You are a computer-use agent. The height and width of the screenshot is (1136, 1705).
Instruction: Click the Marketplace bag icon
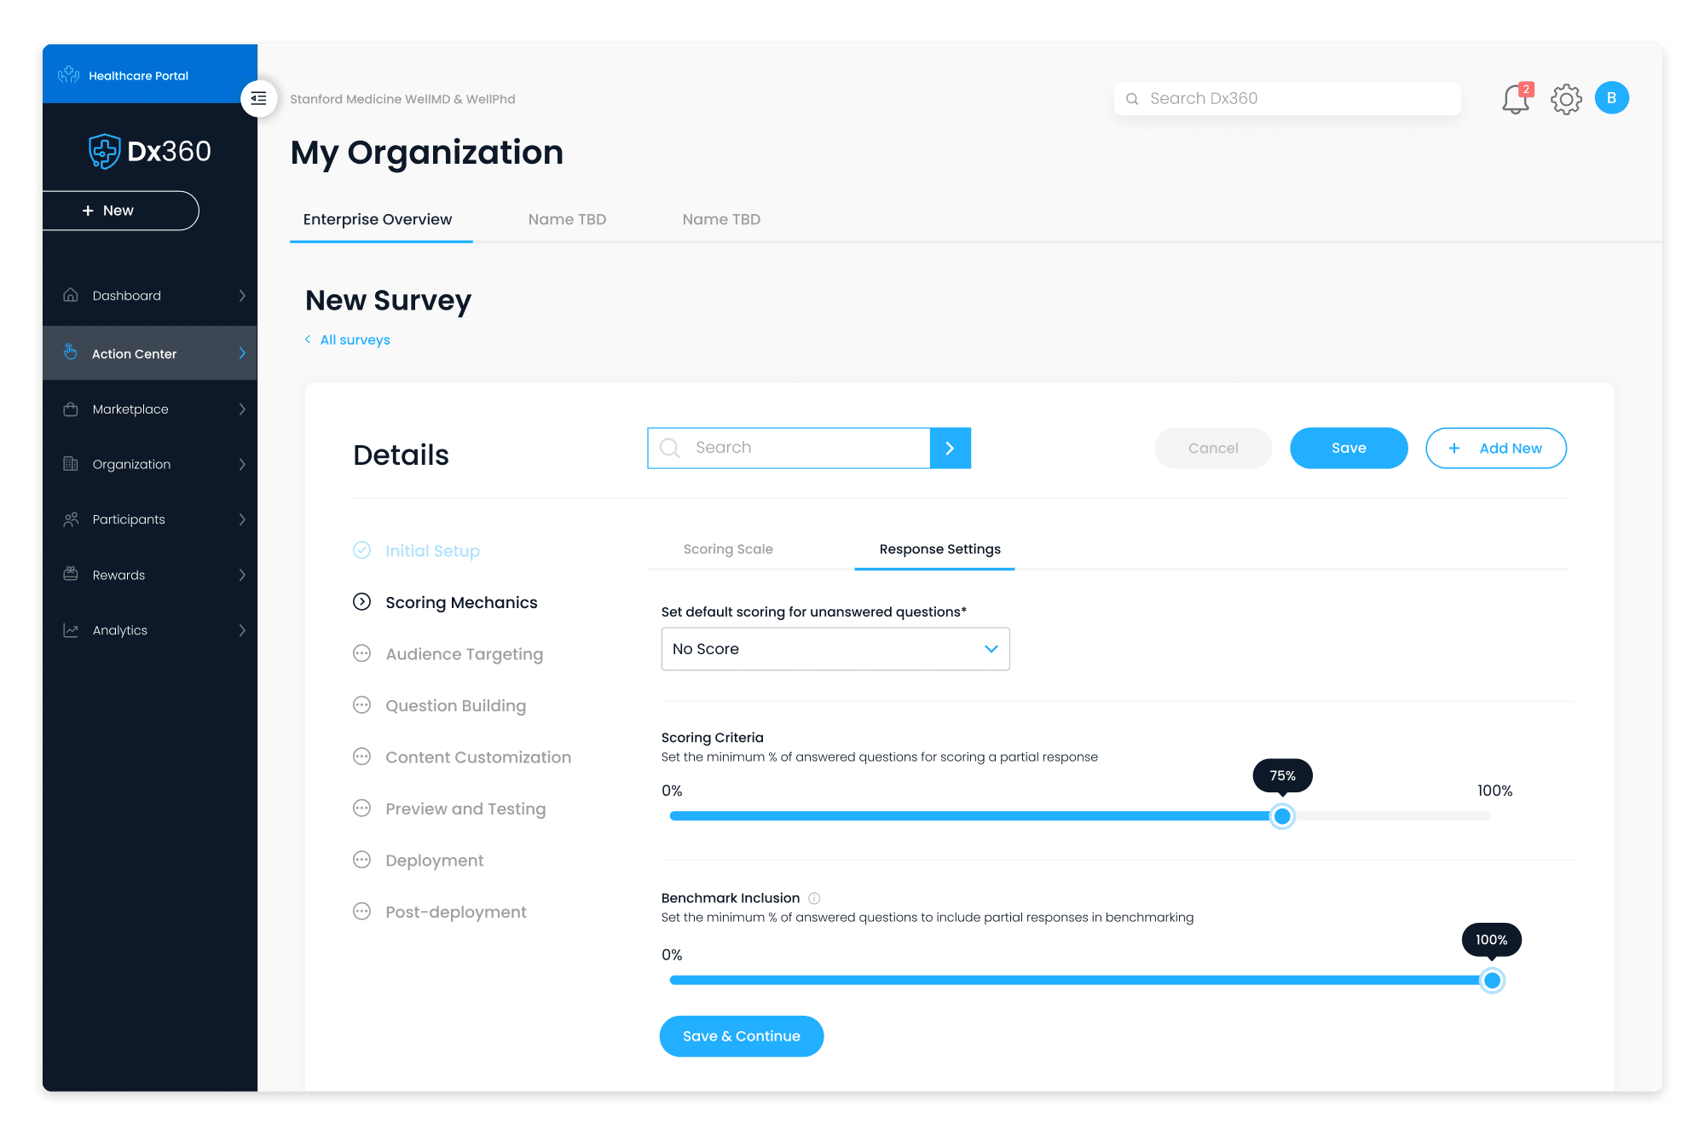[x=71, y=409]
